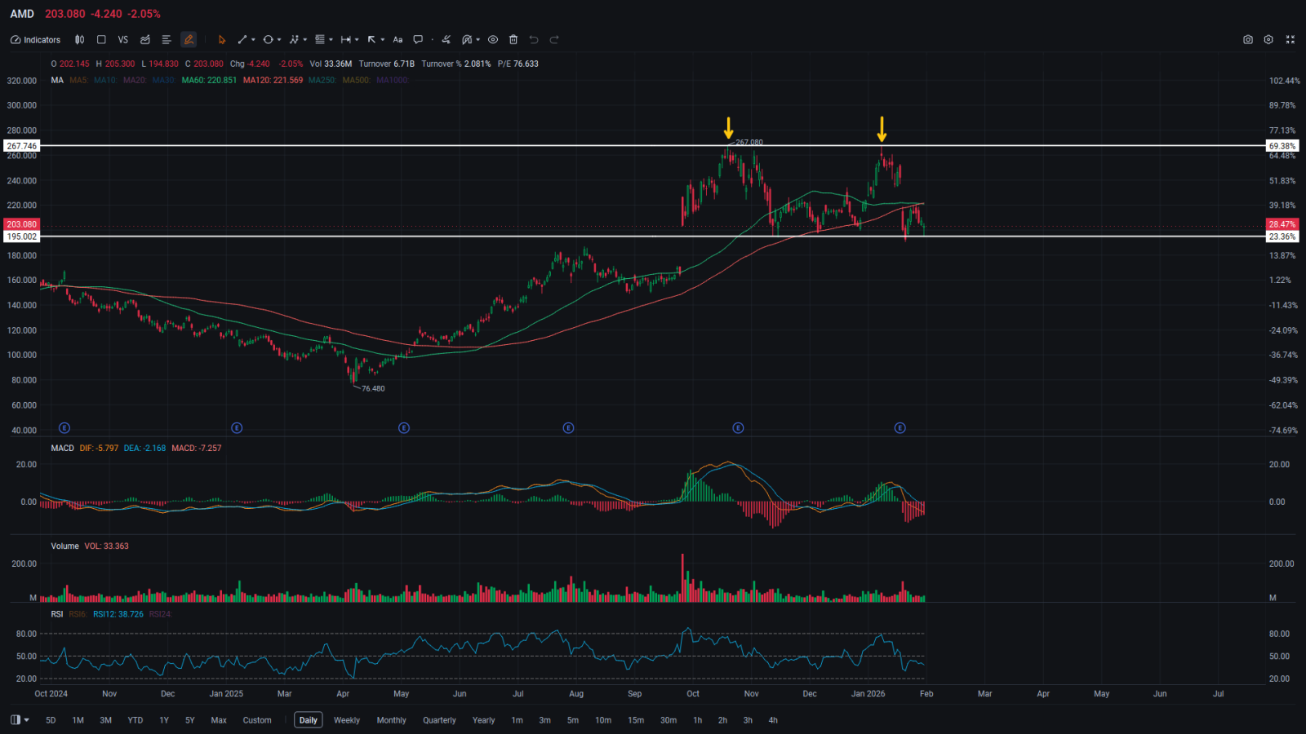The width and height of the screenshot is (1306, 734).
Task: Expand the trend line tool dropdown arrow
Action: 253,39
